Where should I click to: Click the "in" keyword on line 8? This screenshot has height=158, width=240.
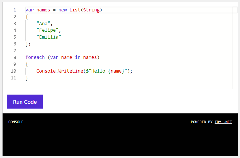click(x=78, y=57)
